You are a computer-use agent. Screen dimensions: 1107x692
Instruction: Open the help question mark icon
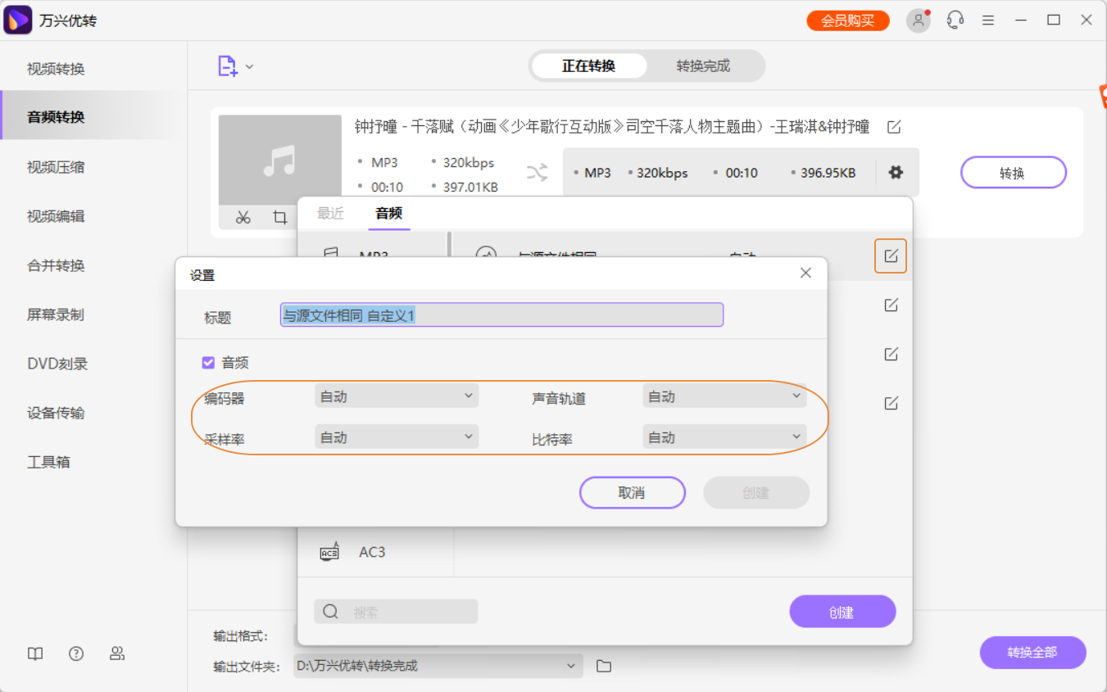(x=76, y=654)
